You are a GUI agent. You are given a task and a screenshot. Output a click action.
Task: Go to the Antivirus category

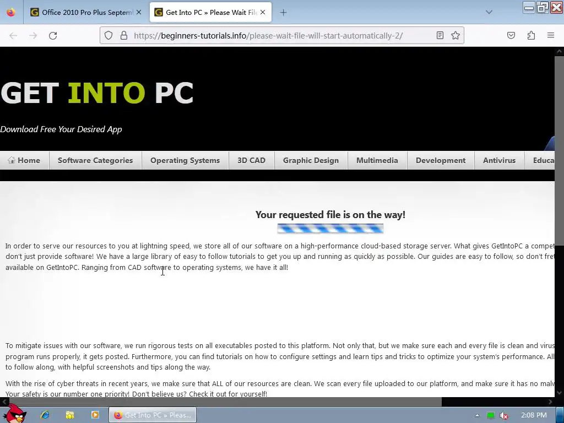(499, 160)
